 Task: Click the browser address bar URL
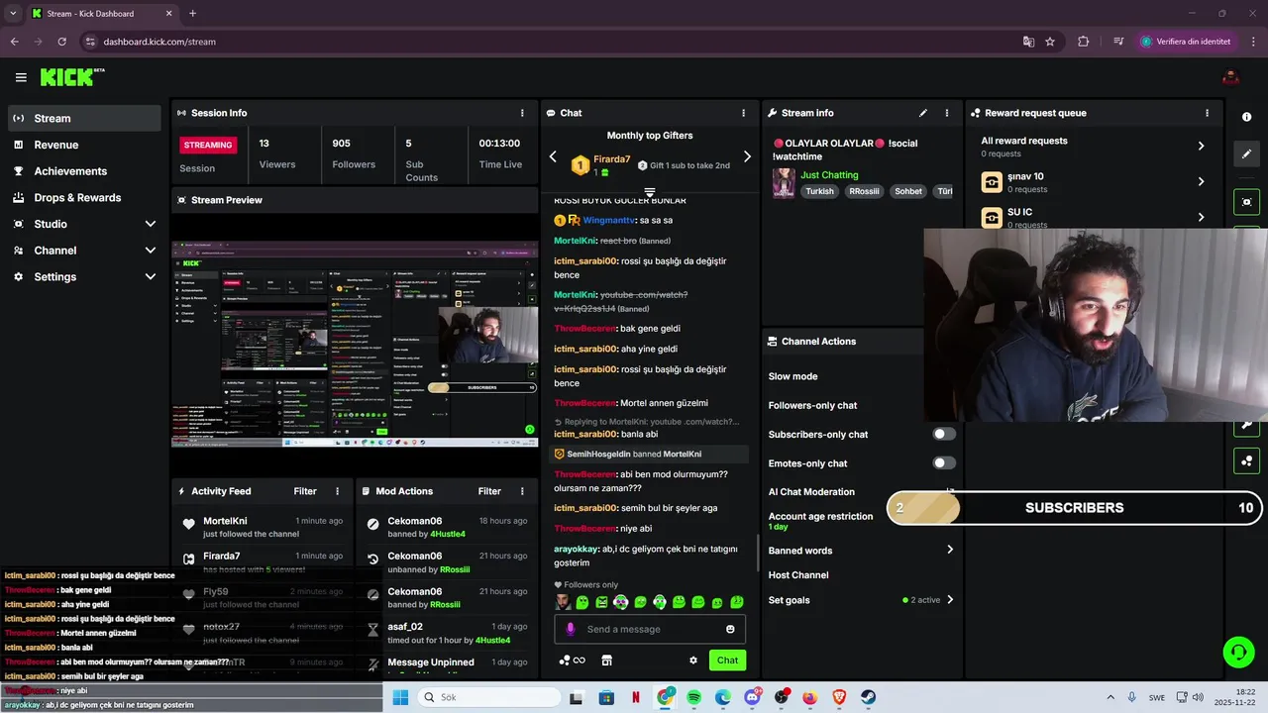click(159, 42)
